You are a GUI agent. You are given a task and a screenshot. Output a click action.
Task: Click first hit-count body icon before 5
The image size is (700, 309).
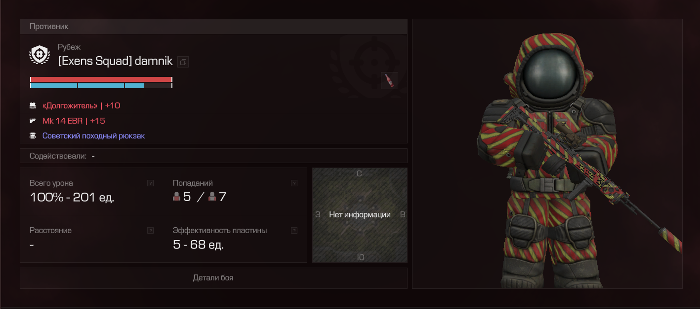[177, 197]
